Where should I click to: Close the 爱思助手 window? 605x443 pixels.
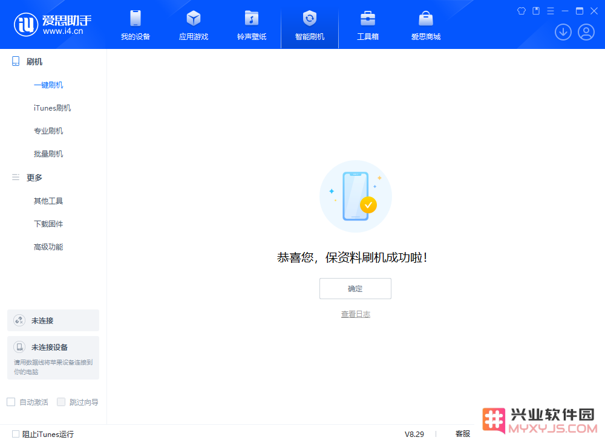tap(594, 11)
